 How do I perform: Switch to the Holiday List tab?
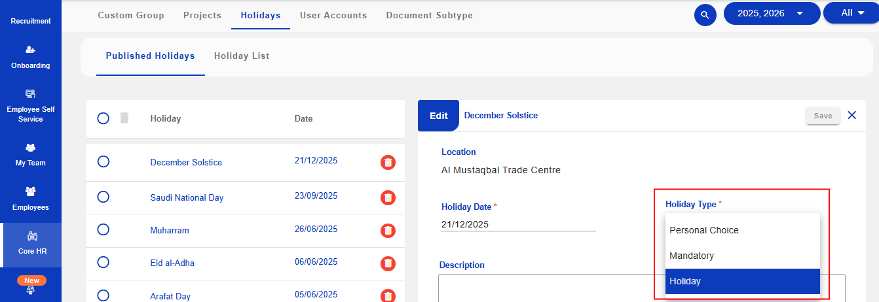(x=242, y=56)
